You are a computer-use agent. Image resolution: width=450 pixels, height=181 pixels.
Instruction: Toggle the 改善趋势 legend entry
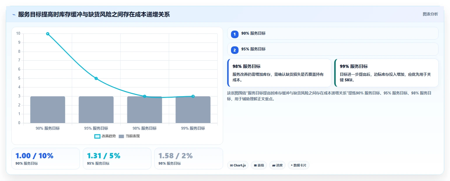(x=105, y=136)
